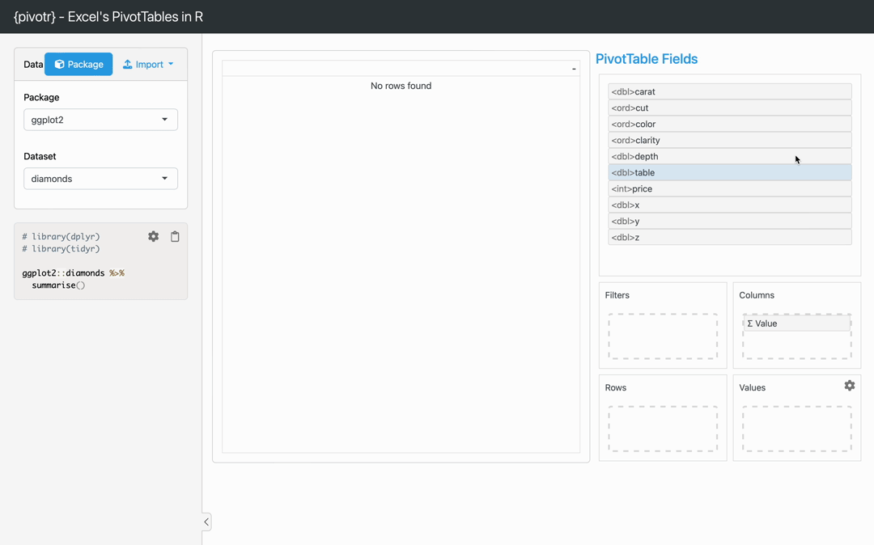
Task: Select the <dbl>depth field
Action: point(730,156)
